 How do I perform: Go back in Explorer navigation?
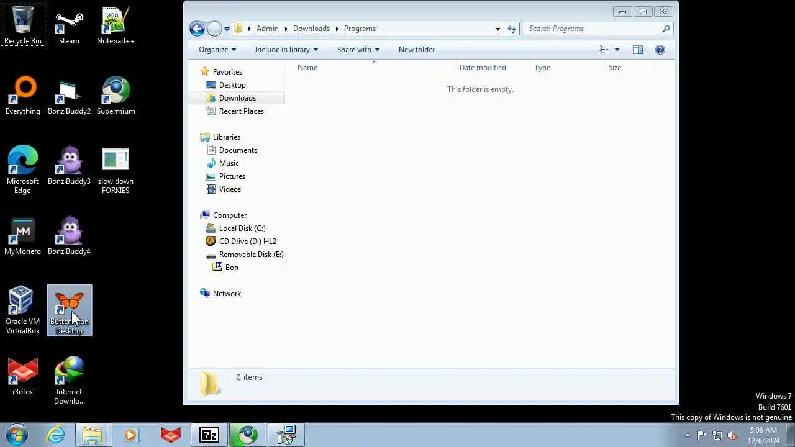coord(197,29)
